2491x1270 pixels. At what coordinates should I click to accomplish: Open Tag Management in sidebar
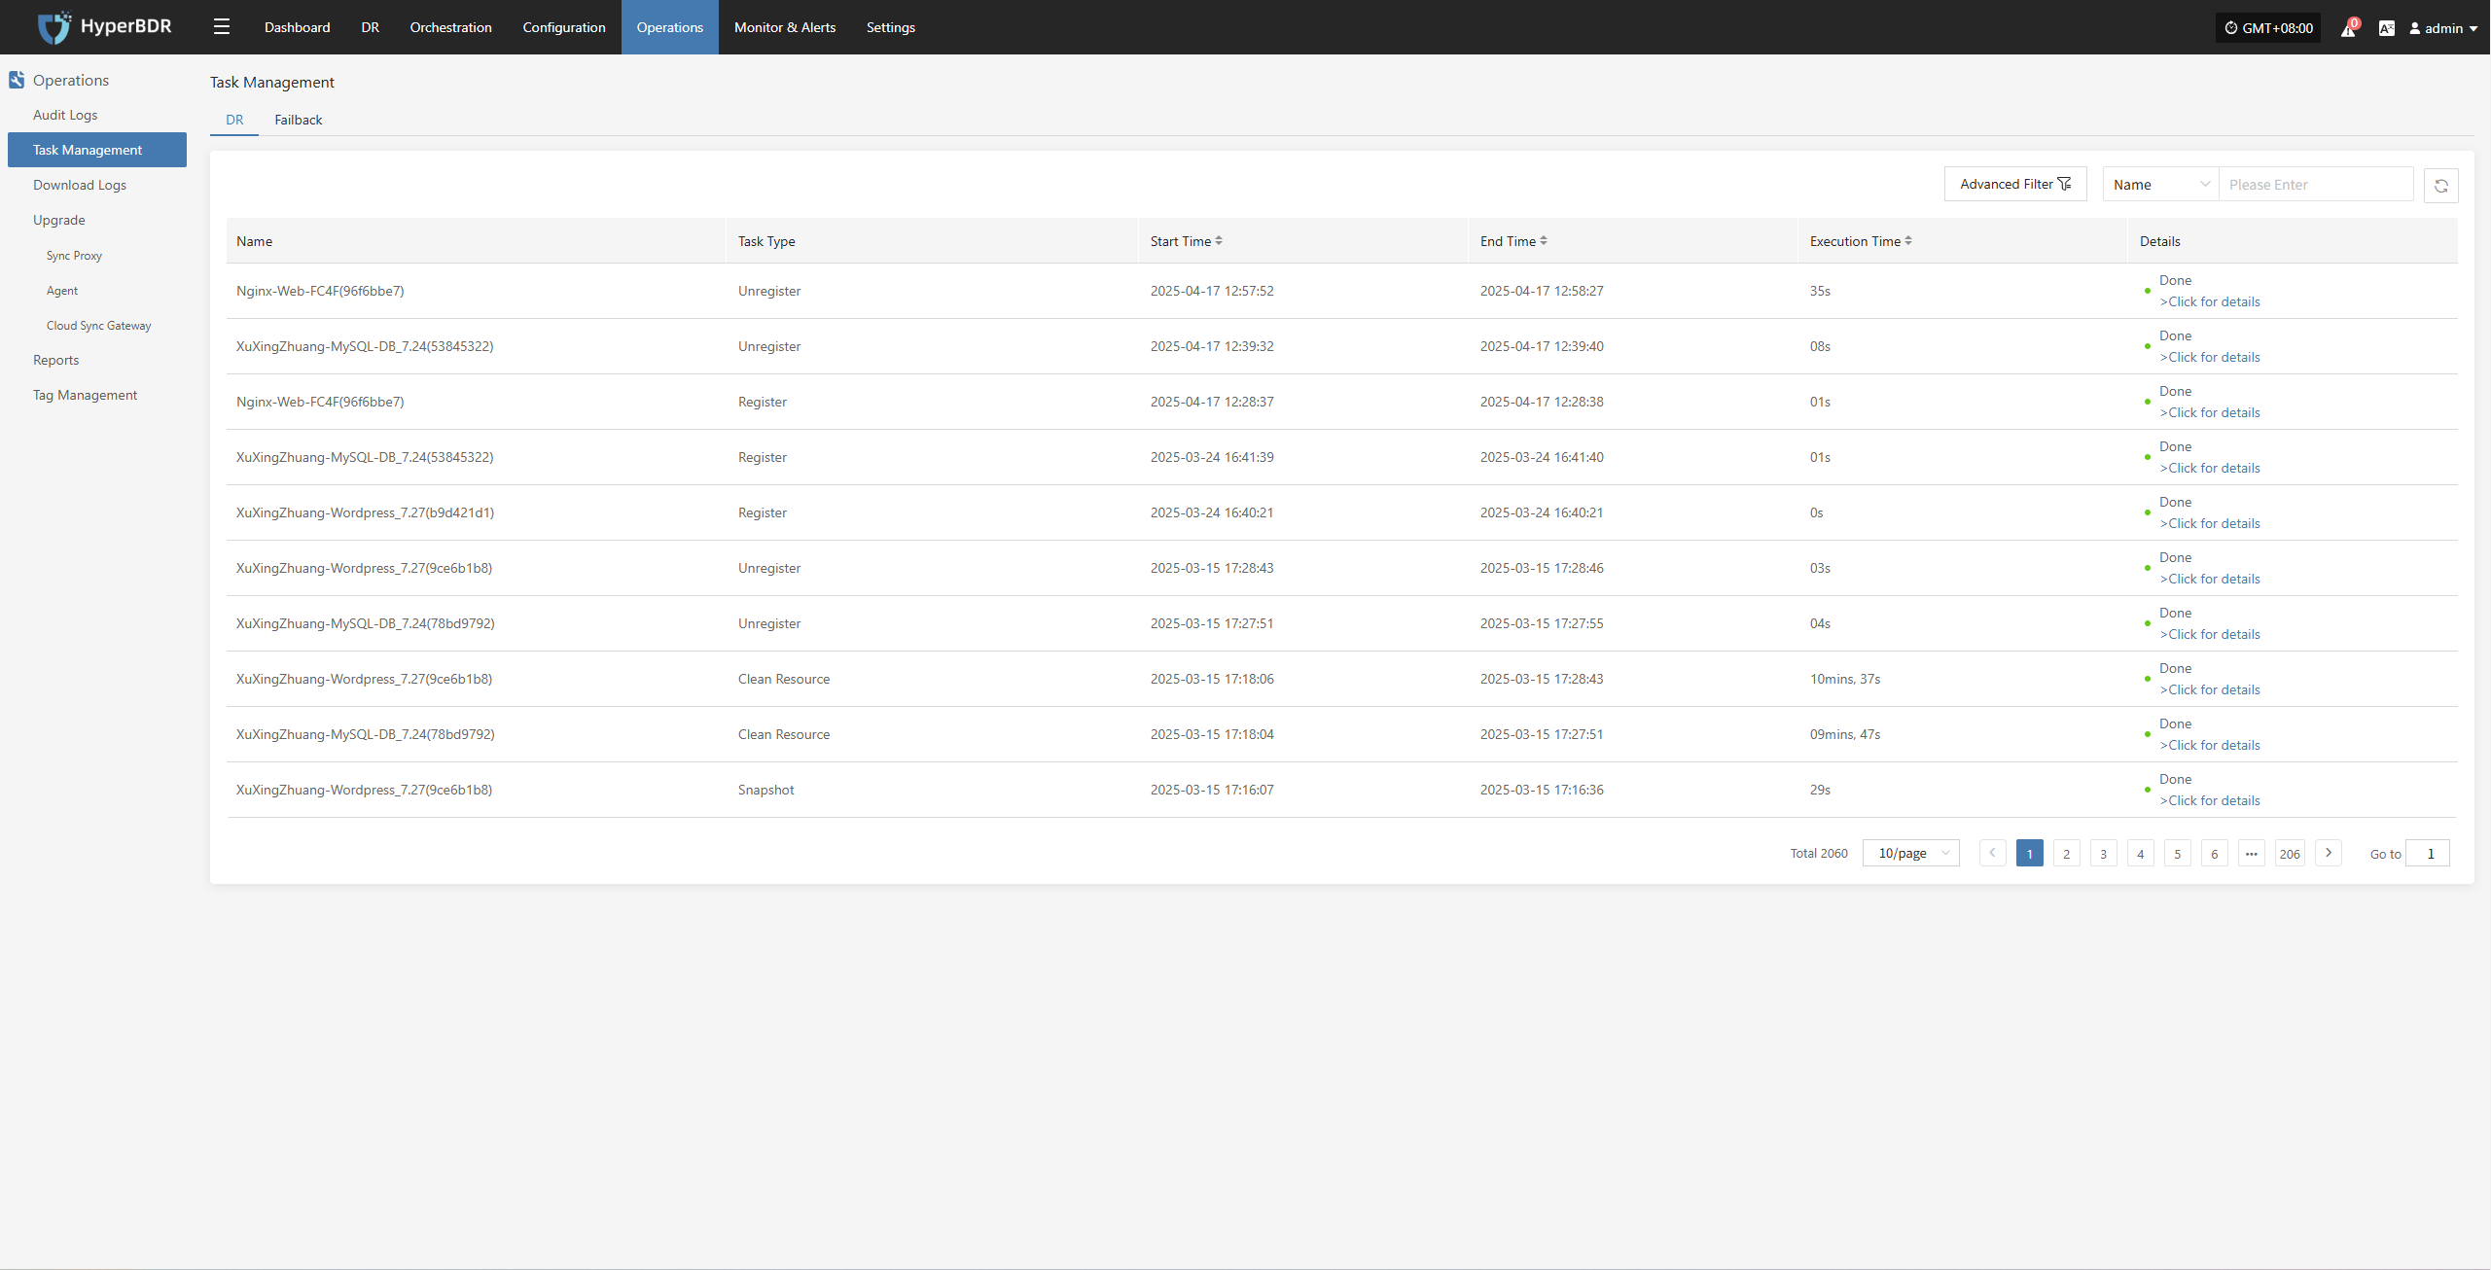(86, 395)
